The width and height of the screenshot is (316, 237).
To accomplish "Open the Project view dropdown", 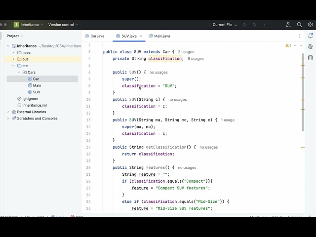I will coord(15,36).
